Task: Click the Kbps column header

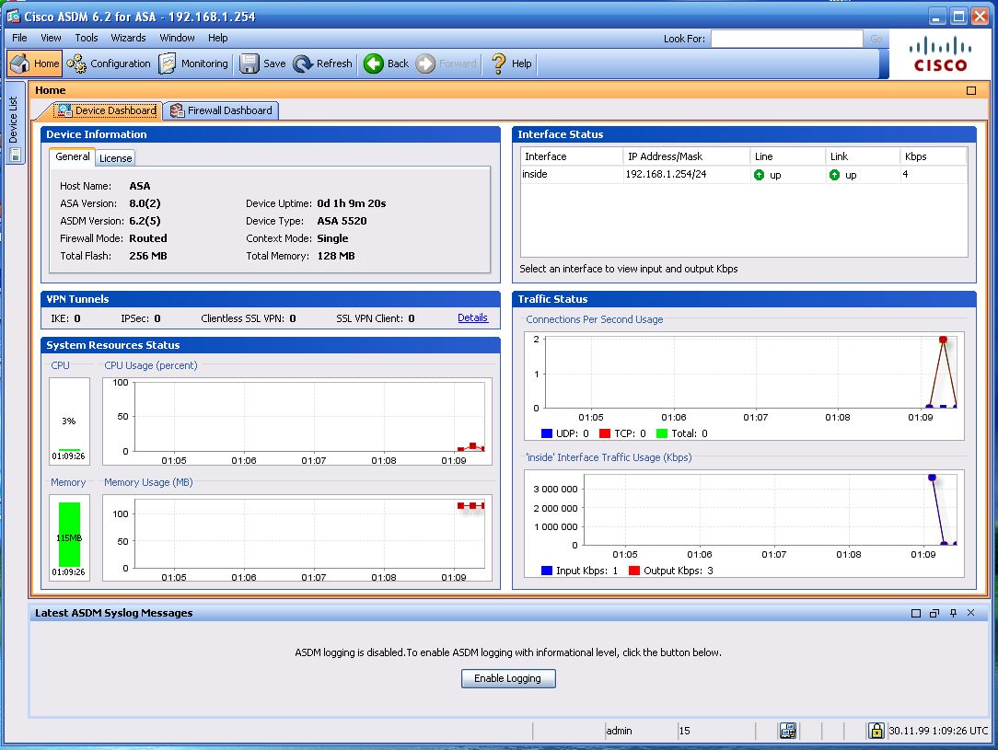Action: (x=934, y=156)
